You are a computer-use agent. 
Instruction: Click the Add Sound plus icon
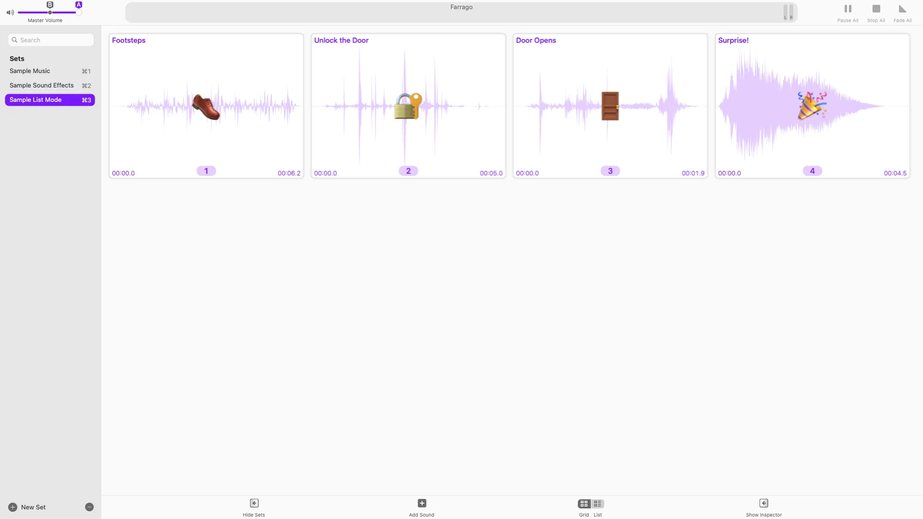click(x=422, y=503)
